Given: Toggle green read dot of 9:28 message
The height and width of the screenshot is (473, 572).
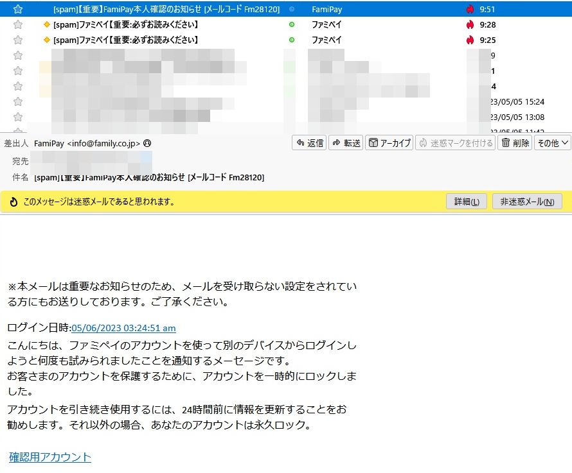Looking at the screenshot, I should (292, 25).
